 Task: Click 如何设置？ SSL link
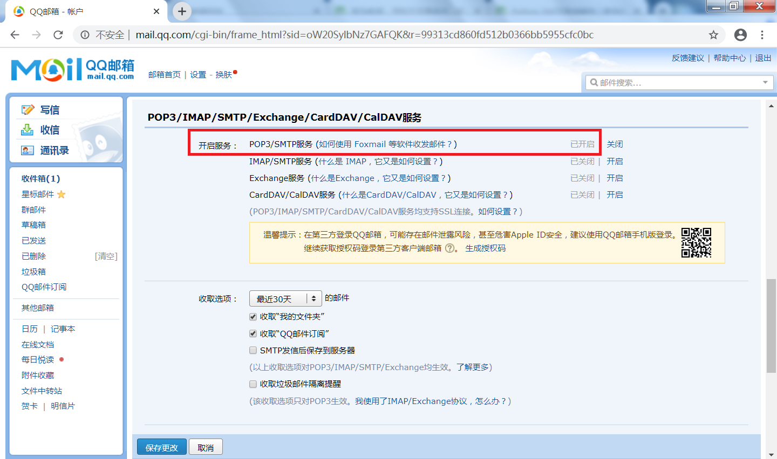click(497, 211)
